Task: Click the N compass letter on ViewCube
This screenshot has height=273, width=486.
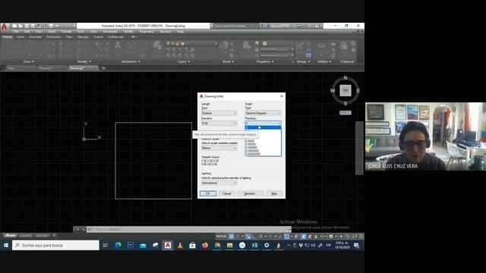Action: pyautogui.click(x=346, y=78)
